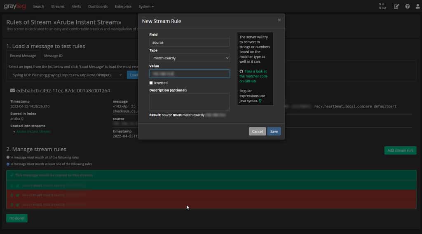Edit the green matching stream rule
The width and height of the screenshot is (422, 234).
[x=17, y=185]
